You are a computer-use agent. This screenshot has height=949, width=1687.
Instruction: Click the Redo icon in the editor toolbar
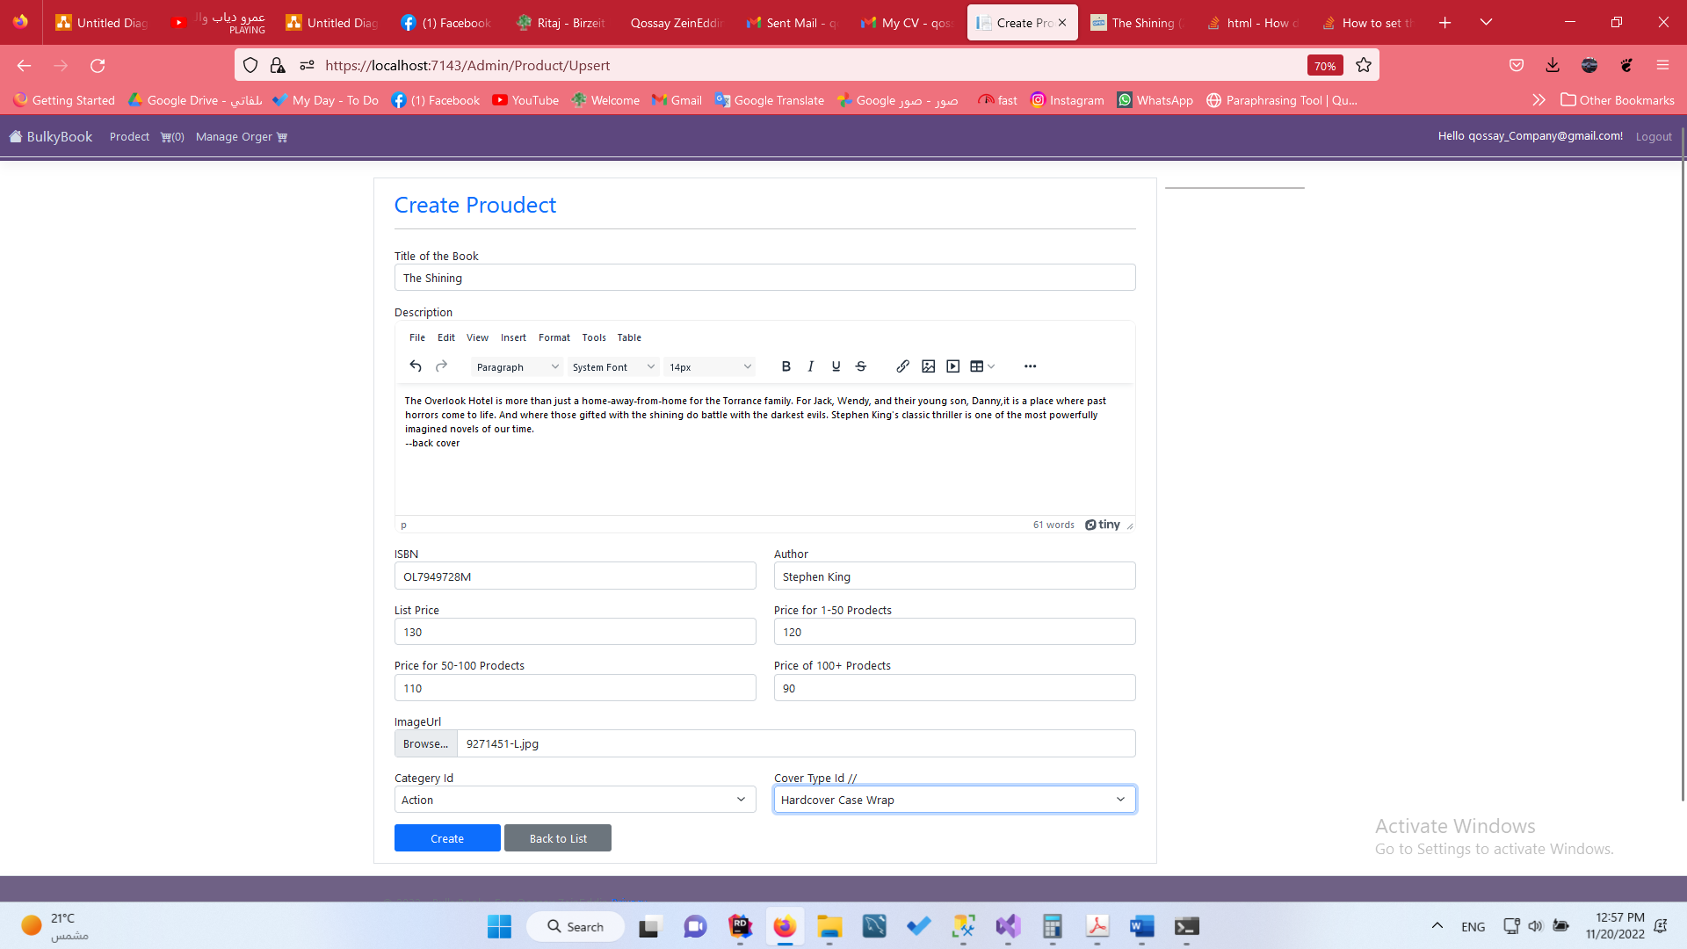pos(440,366)
